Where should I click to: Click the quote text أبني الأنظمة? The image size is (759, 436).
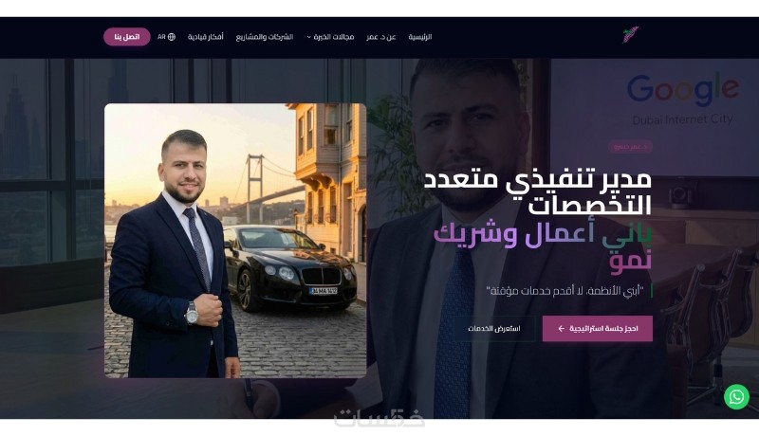(x=565, y=291)
